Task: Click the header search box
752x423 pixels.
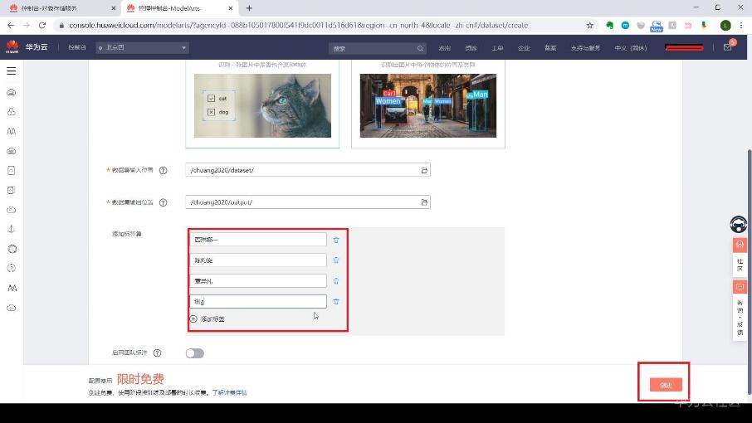Action: pos(377,48)
